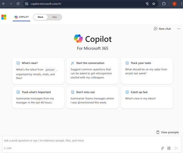Click the list icon on Track your tasks
The height and width of the screenshot is (153, 183).
127,63
